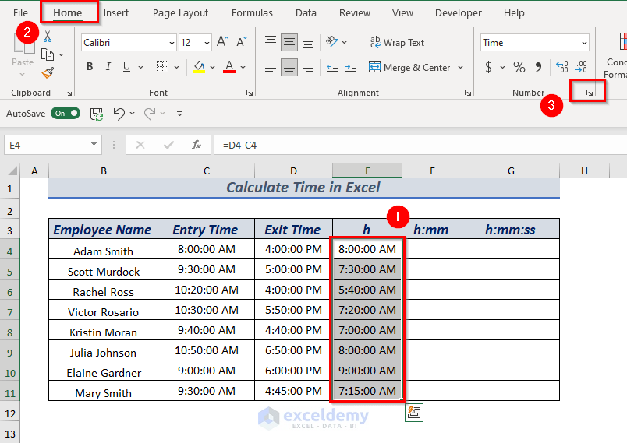This screenshot has height=443, width=627.
Task: Click the Cut scissors icon
Action: 48,37
